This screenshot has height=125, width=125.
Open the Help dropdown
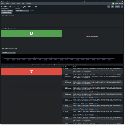(x=113, y=1)
